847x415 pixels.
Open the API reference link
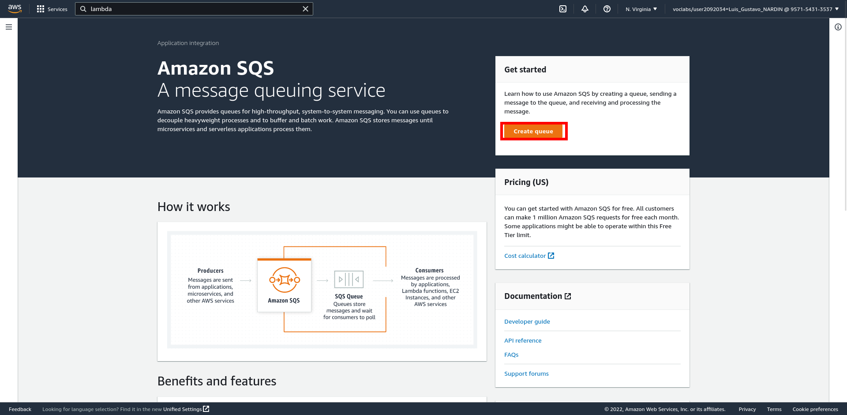[523, 340]
